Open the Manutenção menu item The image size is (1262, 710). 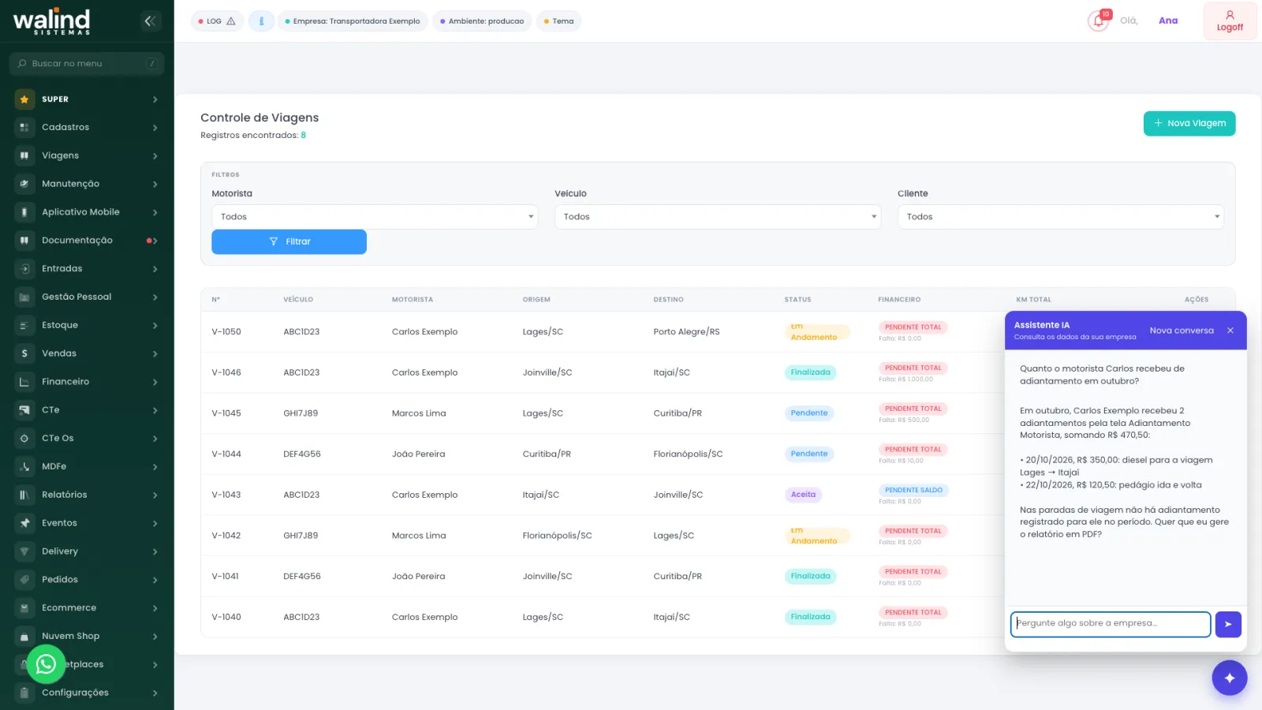pos(87,184)
